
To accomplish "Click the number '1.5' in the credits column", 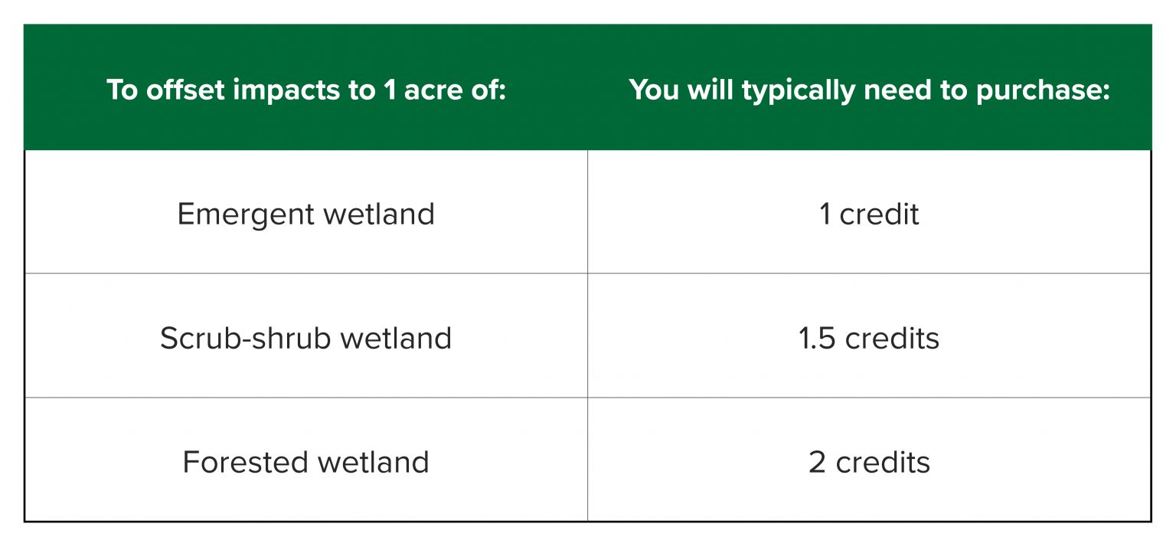I will point(817,338).
